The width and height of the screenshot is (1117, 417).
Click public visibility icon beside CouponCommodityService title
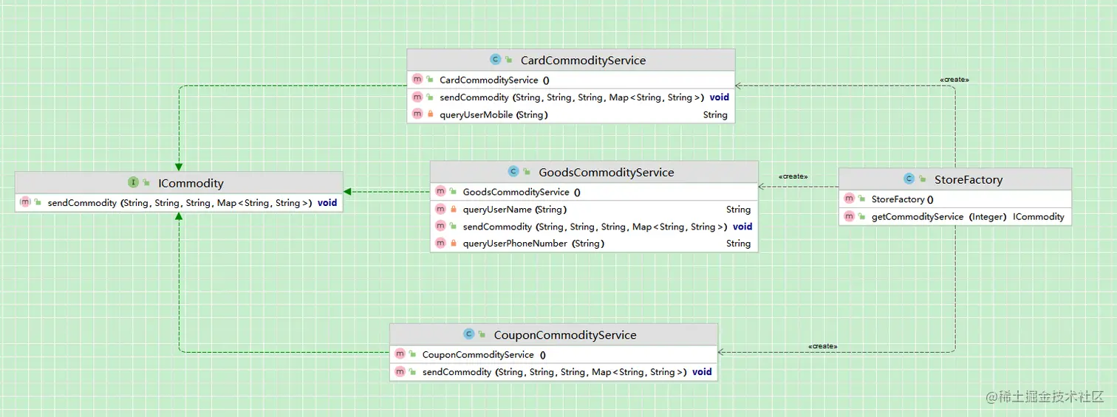482,335
